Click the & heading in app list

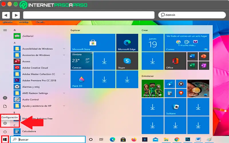[15, 30]
